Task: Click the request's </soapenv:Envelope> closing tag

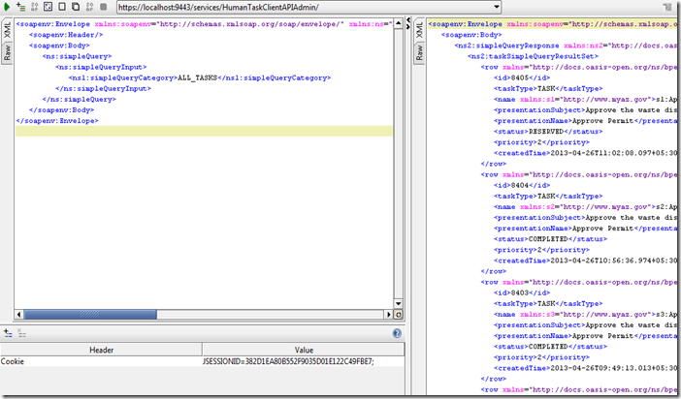Action: pos(57,120)
